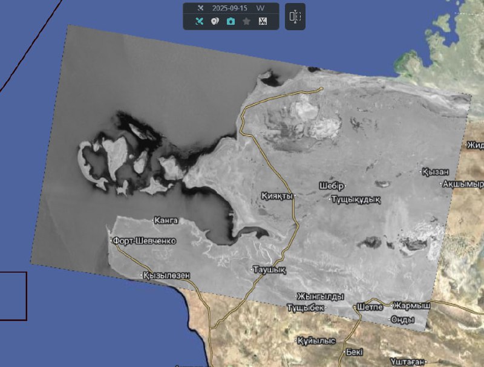Click the star favorite icon
484x367 pixels.
[246, 21]
